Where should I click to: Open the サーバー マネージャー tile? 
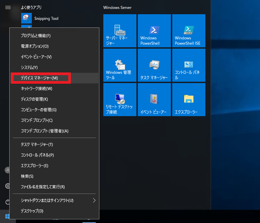120,31
